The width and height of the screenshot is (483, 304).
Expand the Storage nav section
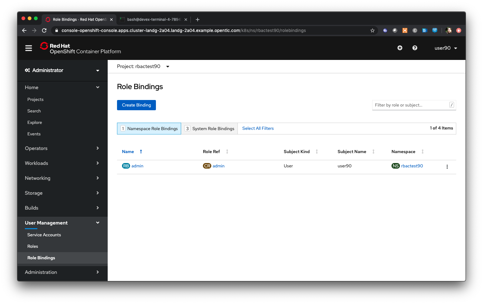pos(62,193)
